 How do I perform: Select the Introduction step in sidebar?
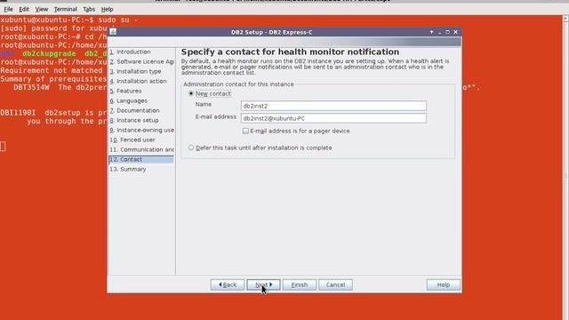tap(130, 52)
